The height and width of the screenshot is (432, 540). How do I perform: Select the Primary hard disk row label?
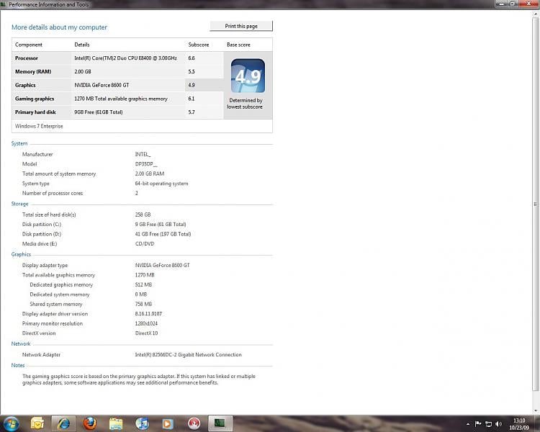coord(35,112)
